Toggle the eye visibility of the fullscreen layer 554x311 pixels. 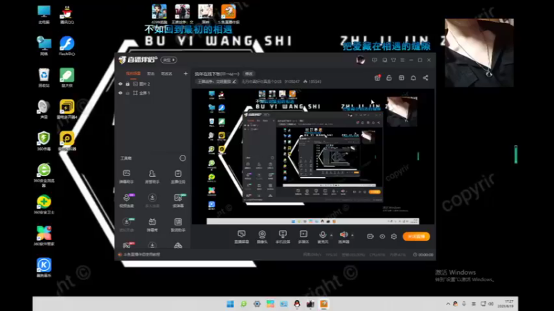[120, 93]
